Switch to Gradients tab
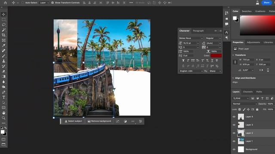The image size is (275, 154). pyautogui.click(x=260, y=11)
